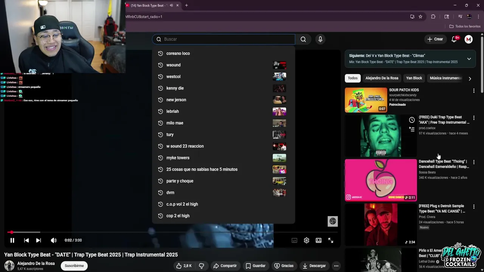Click the Crear button
Viewport: 484px width, 272px height.
point(435,39)
